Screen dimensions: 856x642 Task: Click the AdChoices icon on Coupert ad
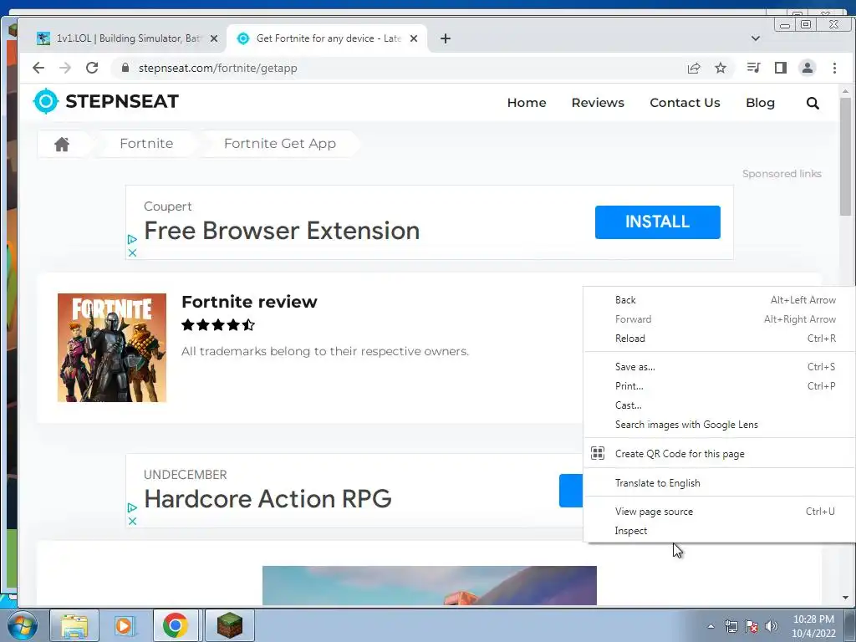[x=131, y=239]
